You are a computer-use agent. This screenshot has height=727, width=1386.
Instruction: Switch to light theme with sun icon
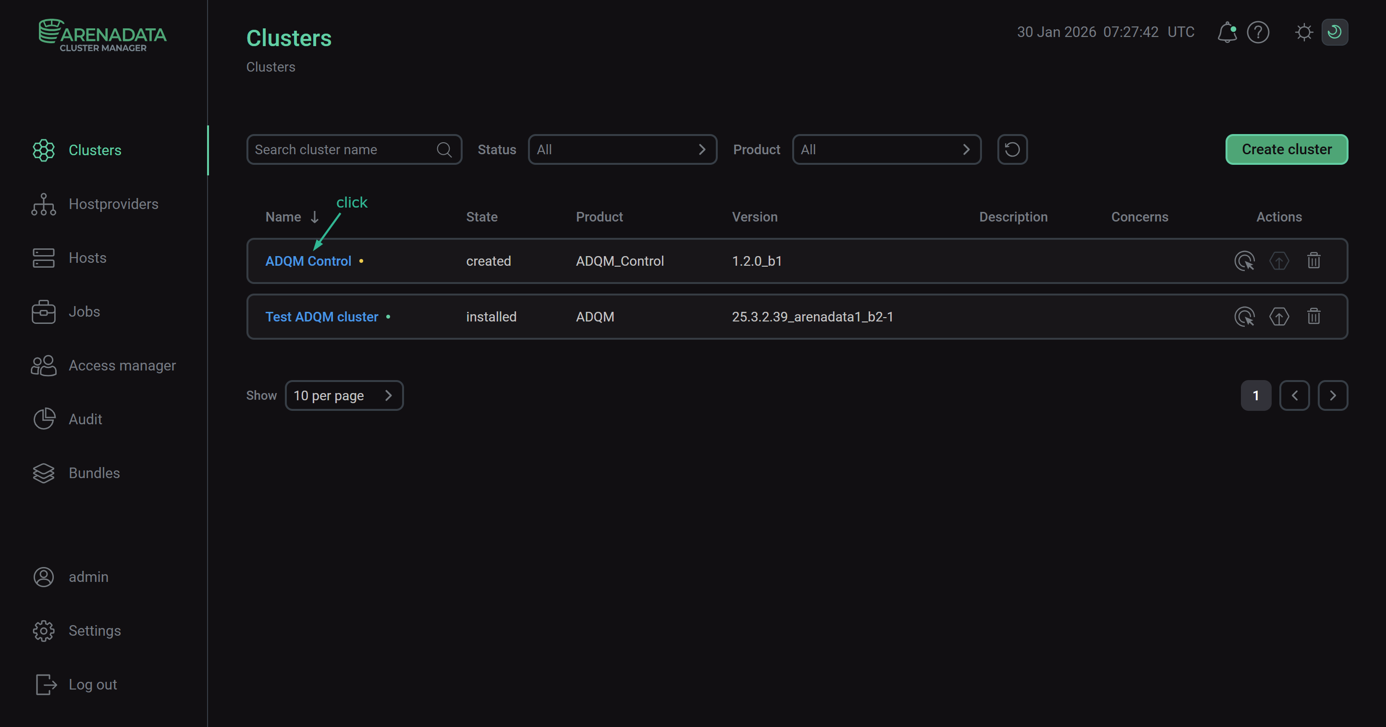click(1304, 32)
